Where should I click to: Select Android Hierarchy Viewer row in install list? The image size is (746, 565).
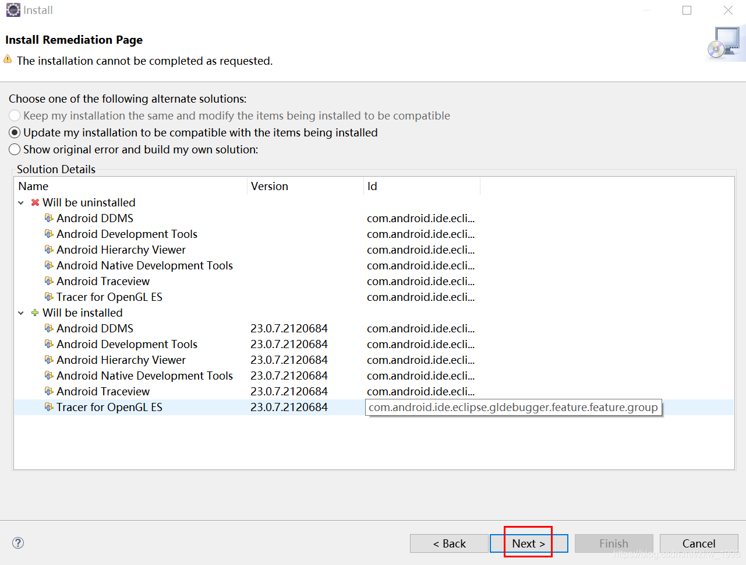click(374, 360)
